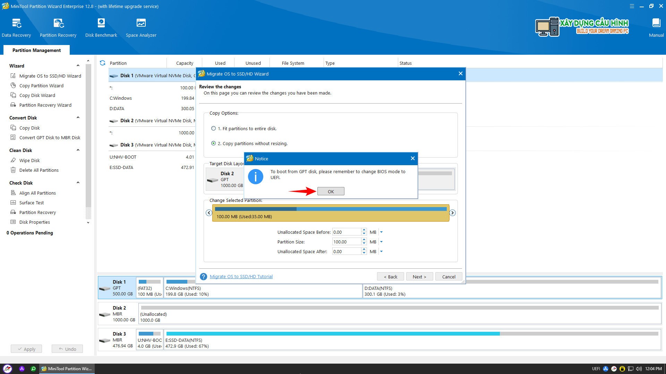Click OK in the Notice dialog
The image size is (666, 374).
tap(331, 192)
